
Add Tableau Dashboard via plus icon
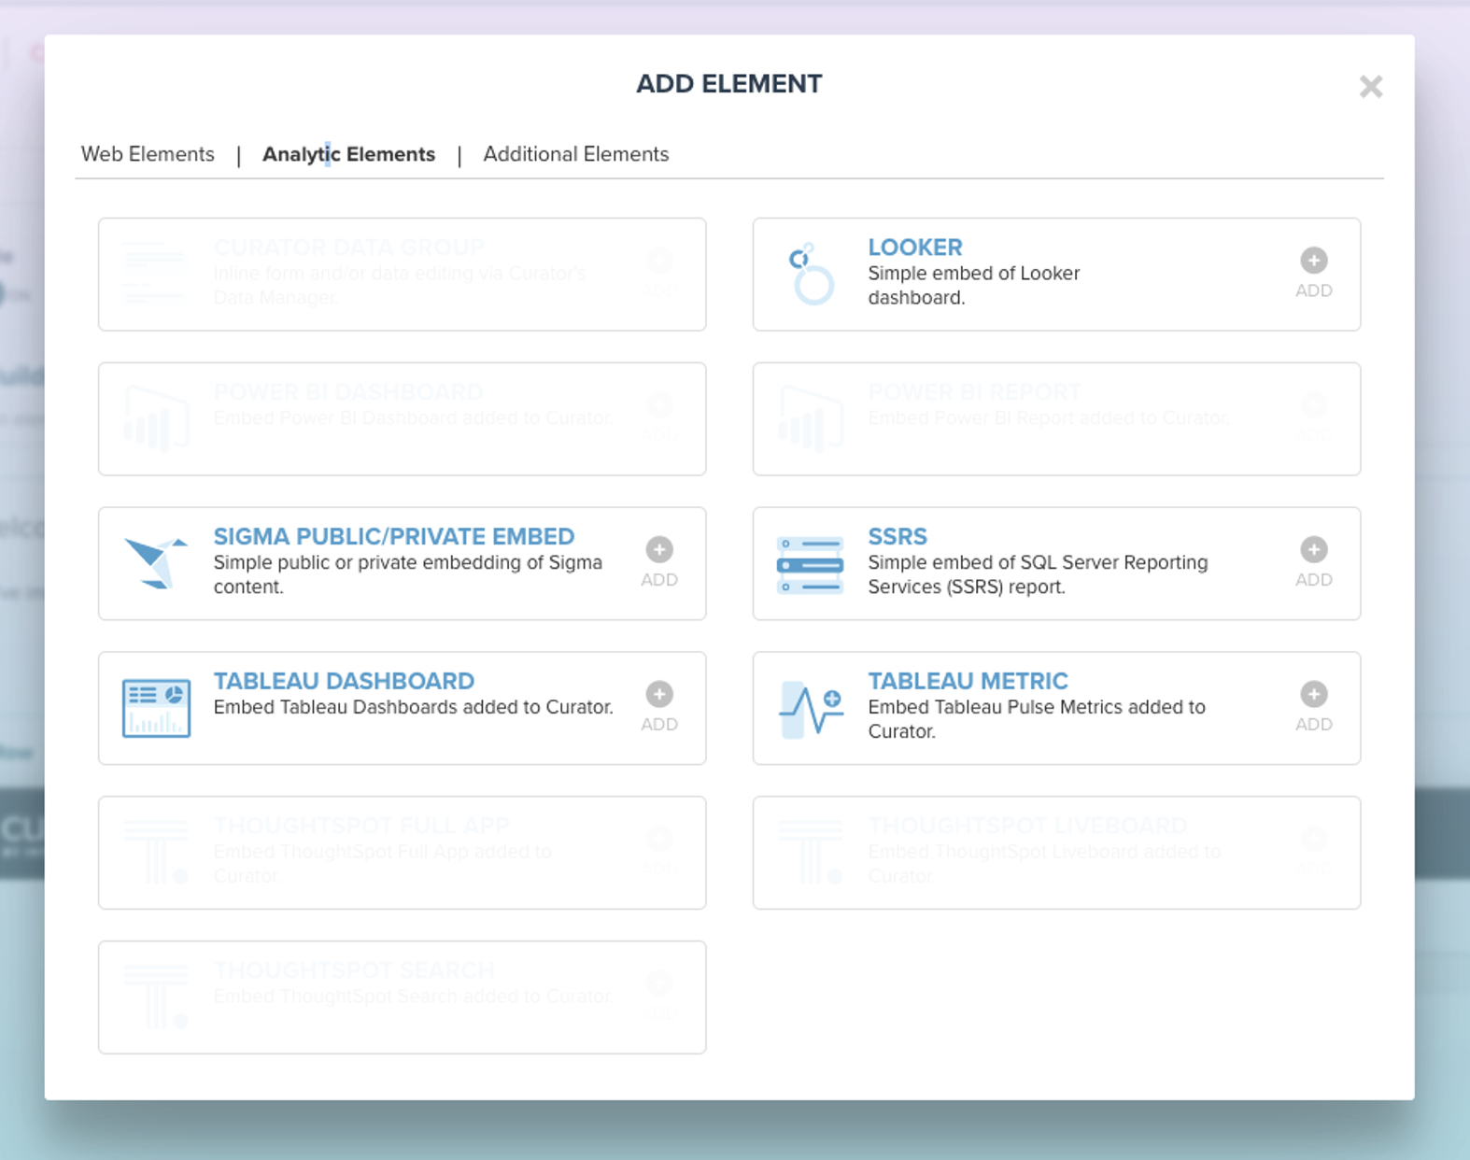click(658, 694)
